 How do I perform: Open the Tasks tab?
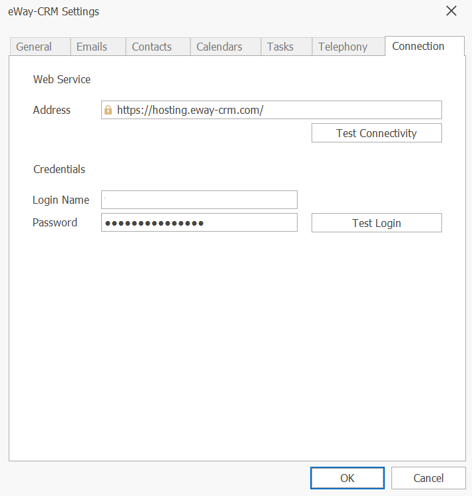[286, 47]
